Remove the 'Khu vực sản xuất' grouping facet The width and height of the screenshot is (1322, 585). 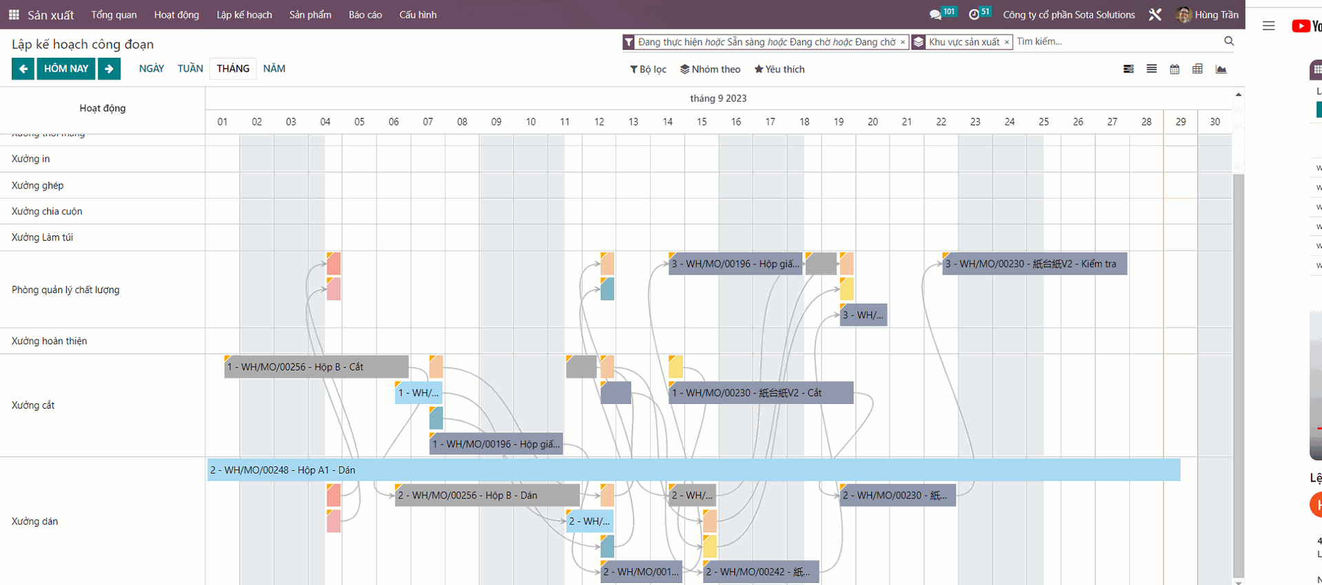1007,42
